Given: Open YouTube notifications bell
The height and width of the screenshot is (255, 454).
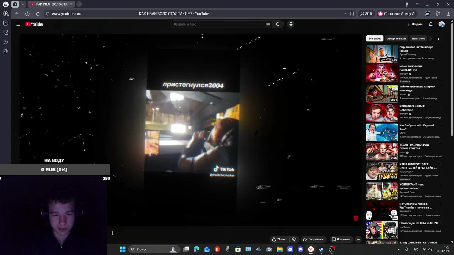Looking at the screenshot, I should [x=431, y=24].
